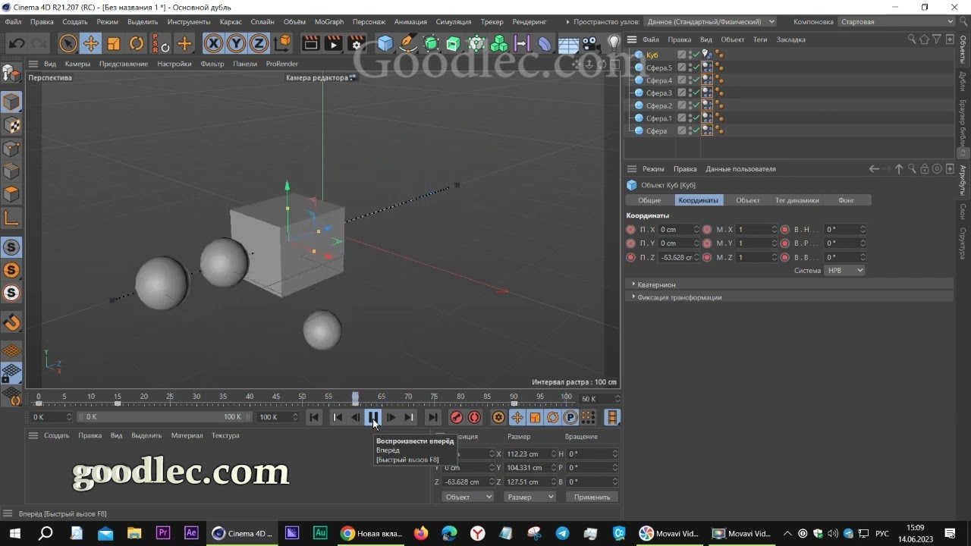Click the П.Z position input field
The image size is (971, 546).
click(x=679, y=257)
